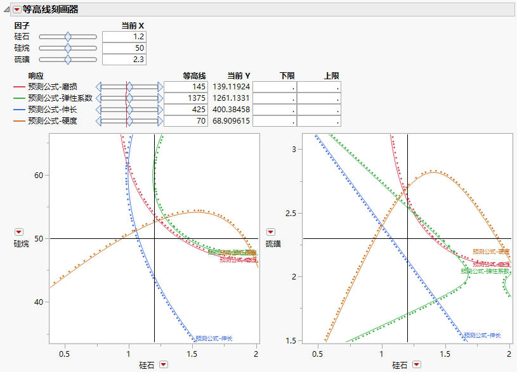Screen dimensions: 517x372
Task: Click right arrow of 硬度 contour slider
Action: pos(160,121)
